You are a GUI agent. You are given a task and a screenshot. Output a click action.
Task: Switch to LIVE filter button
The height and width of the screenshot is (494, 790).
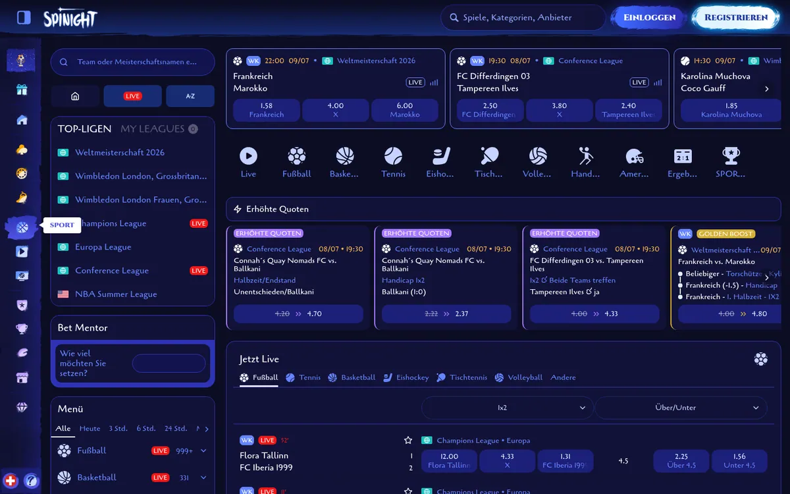[x=132, y=96]
